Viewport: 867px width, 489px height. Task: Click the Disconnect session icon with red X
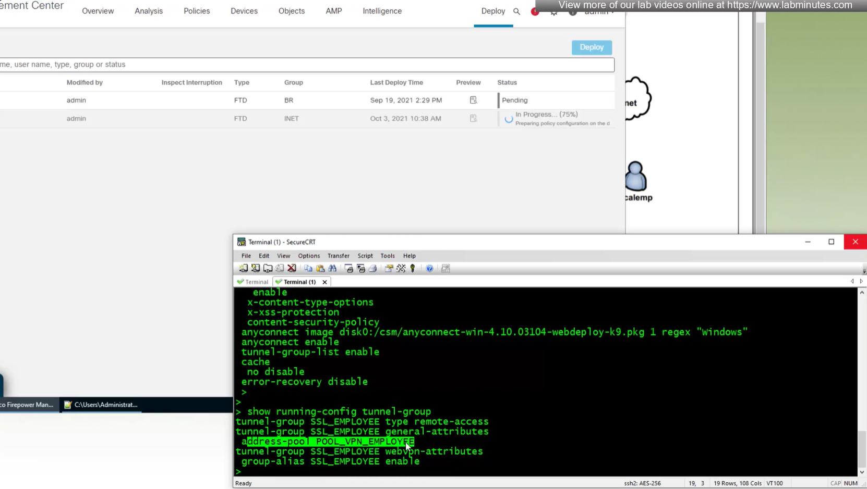(x=292, y=268)
